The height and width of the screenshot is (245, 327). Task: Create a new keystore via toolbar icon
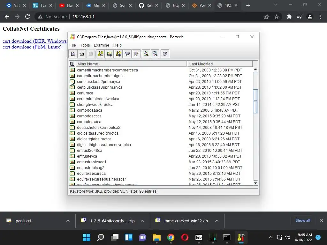(x=73, y=54)
